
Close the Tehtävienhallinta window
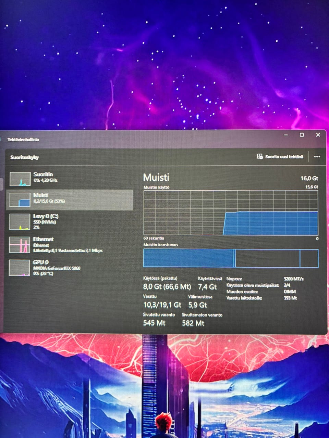pos(318,135)
